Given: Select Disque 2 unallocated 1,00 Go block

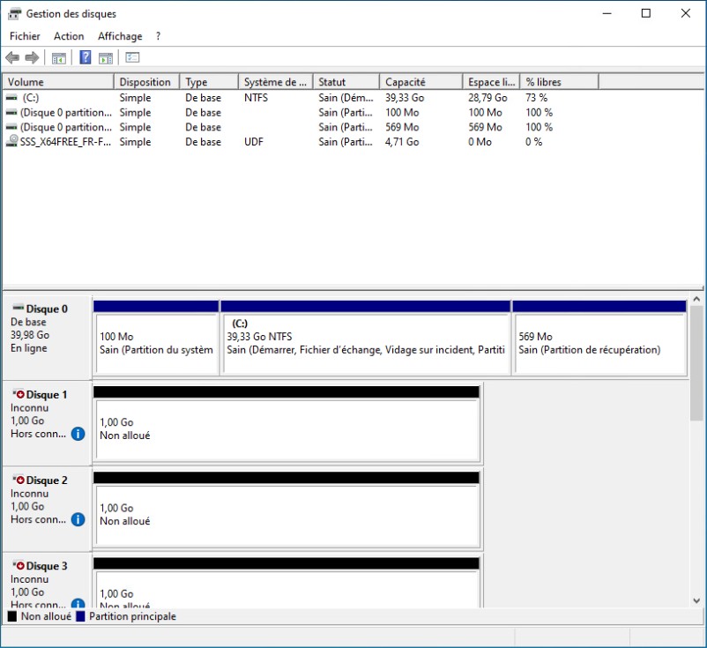Looking at the screenshot, I should [x=287, y=510].
